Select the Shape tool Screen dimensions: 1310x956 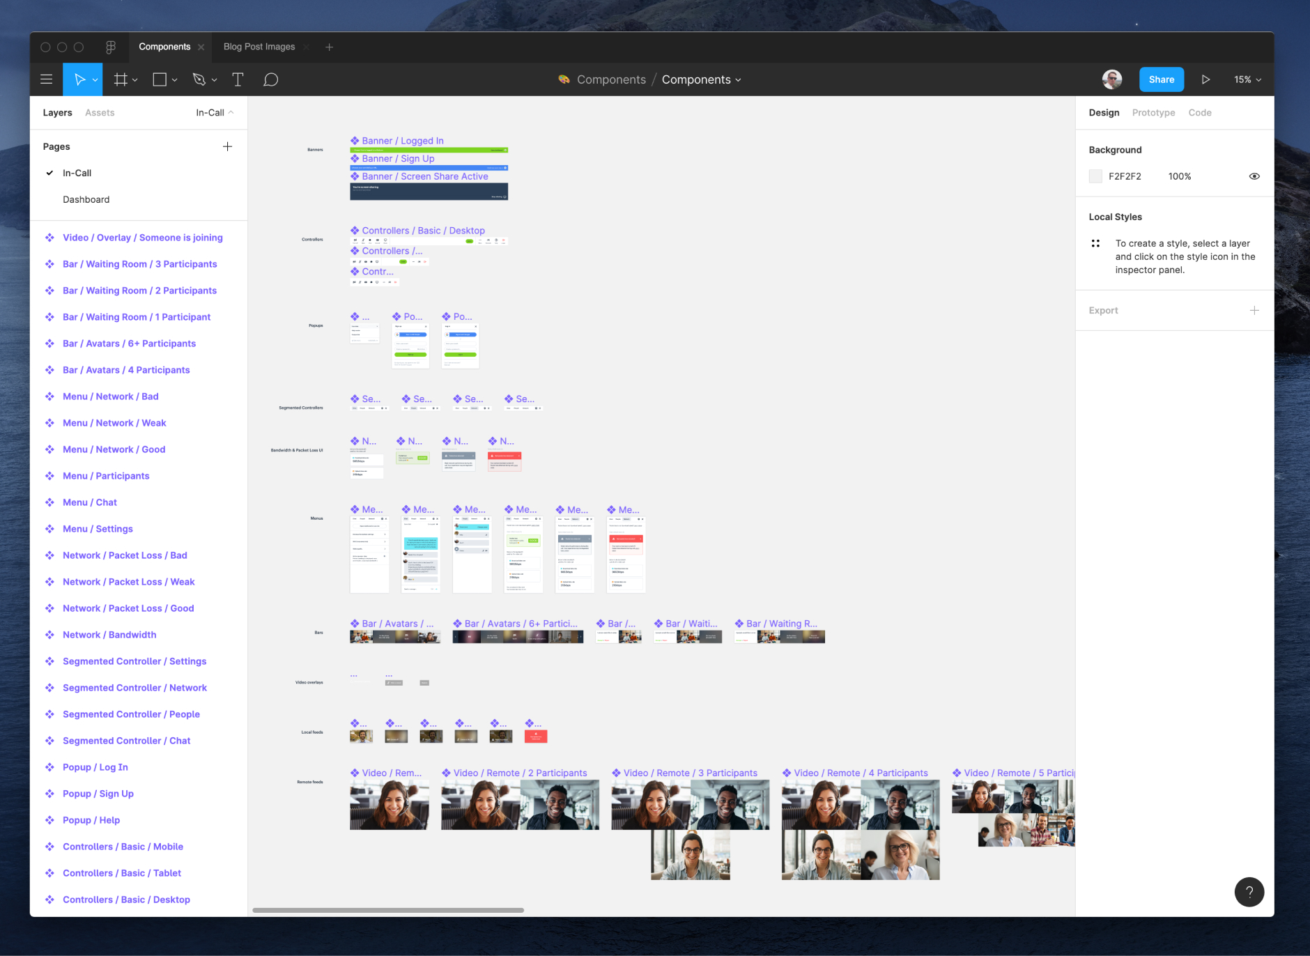(160, 79)
